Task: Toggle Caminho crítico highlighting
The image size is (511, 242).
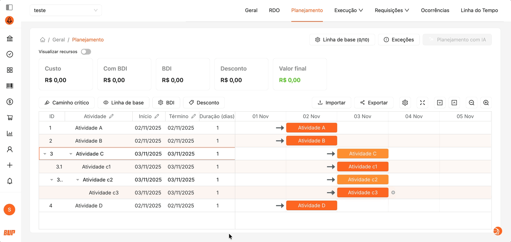Action: pos(66,103)
